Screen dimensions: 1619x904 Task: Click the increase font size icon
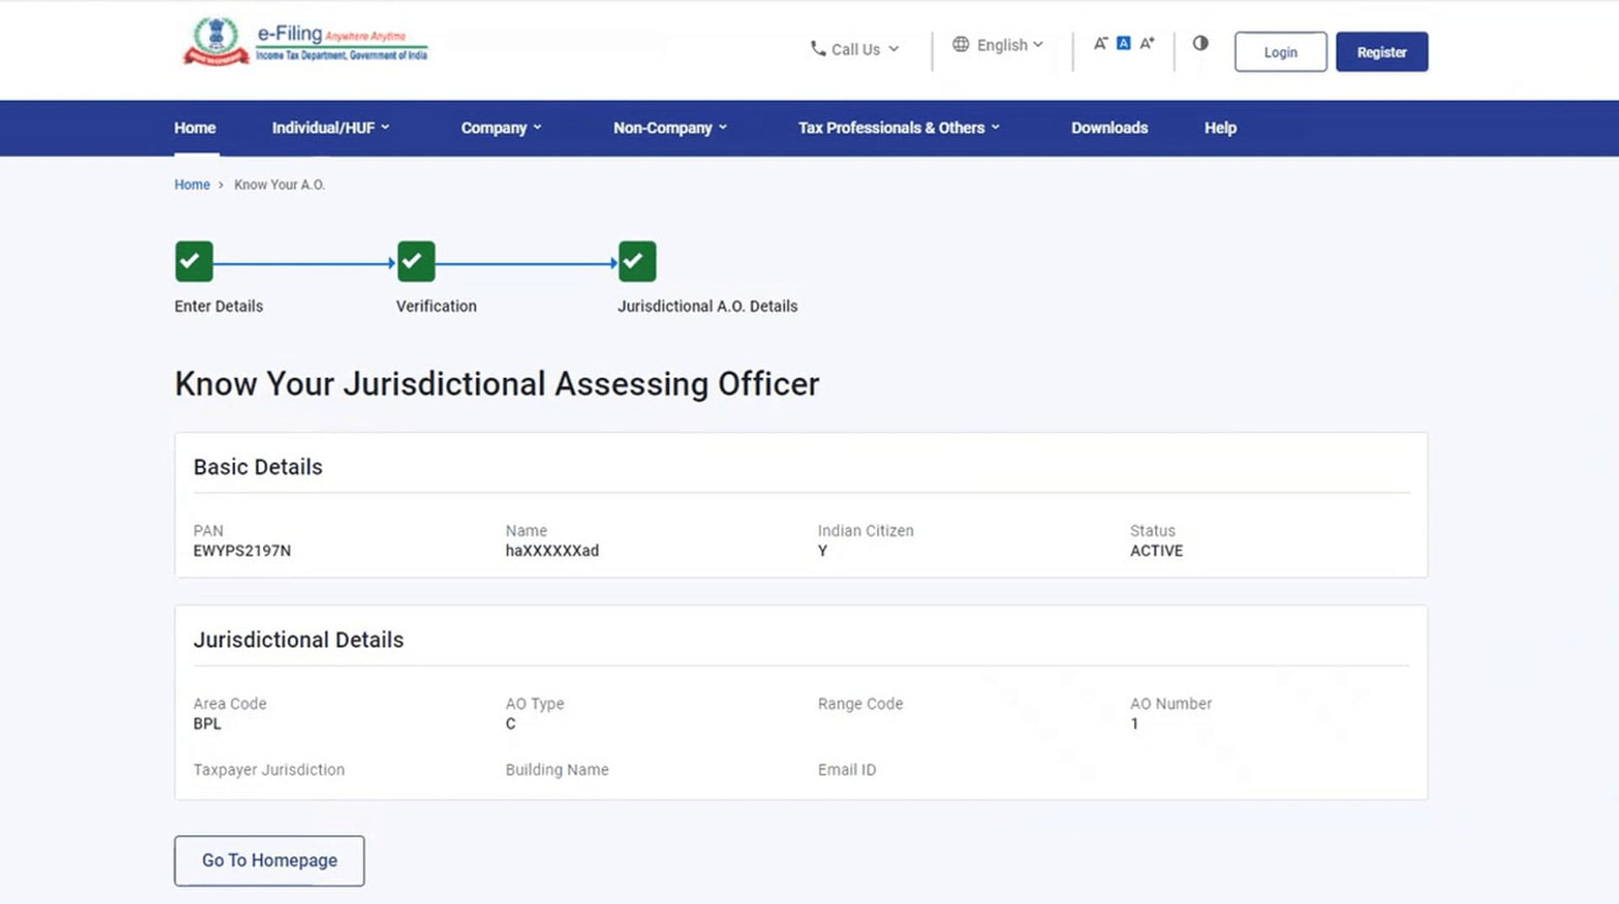[1147, 43]
